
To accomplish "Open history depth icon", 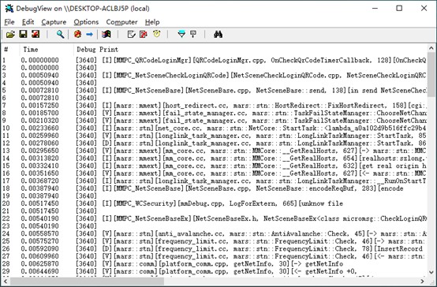I will (x=193, y=34).
